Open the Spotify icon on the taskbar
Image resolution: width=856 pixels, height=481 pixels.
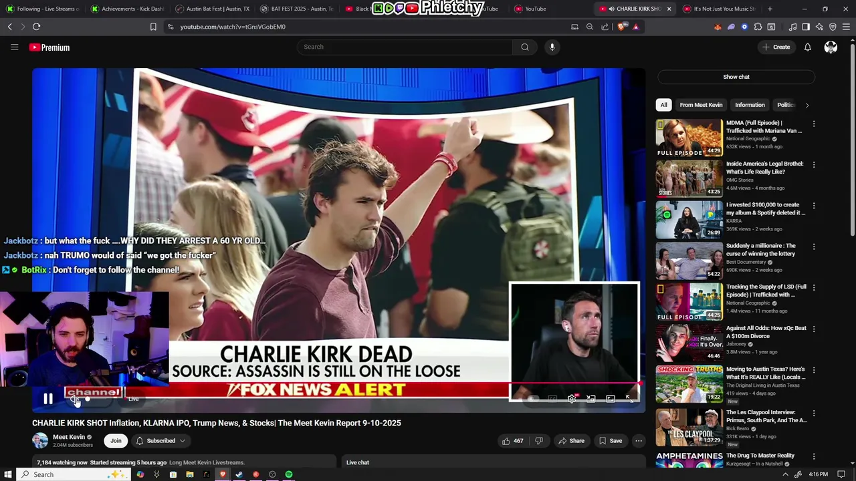[289, 474]
